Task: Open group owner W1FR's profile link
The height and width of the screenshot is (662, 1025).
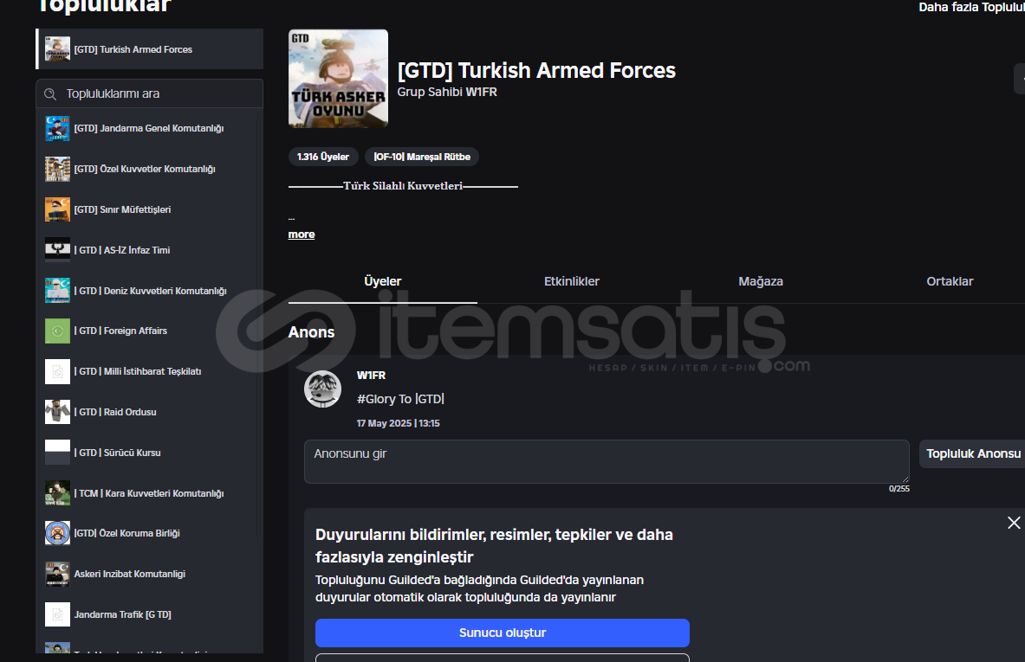Action: [481, 92]
